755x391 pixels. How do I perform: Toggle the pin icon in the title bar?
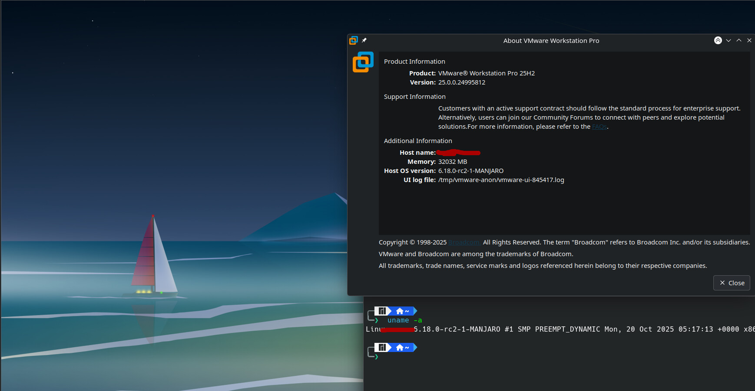(364, 40)
